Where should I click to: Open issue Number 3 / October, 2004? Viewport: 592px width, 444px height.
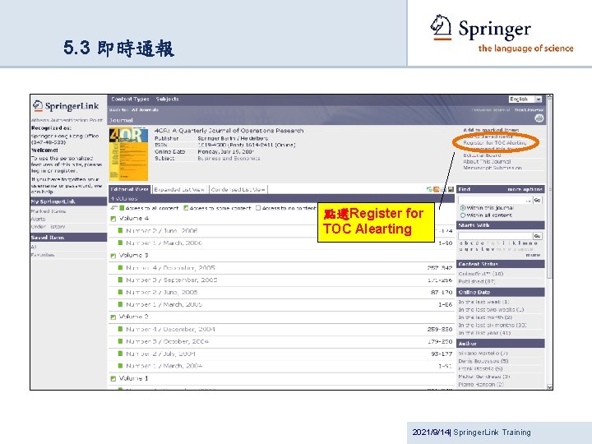click(167, 341)
